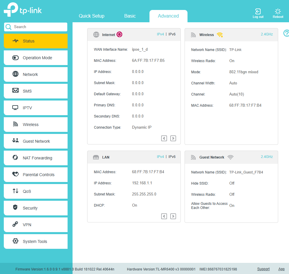
Task: Click the Log out icon
Action: coord(258,11)
